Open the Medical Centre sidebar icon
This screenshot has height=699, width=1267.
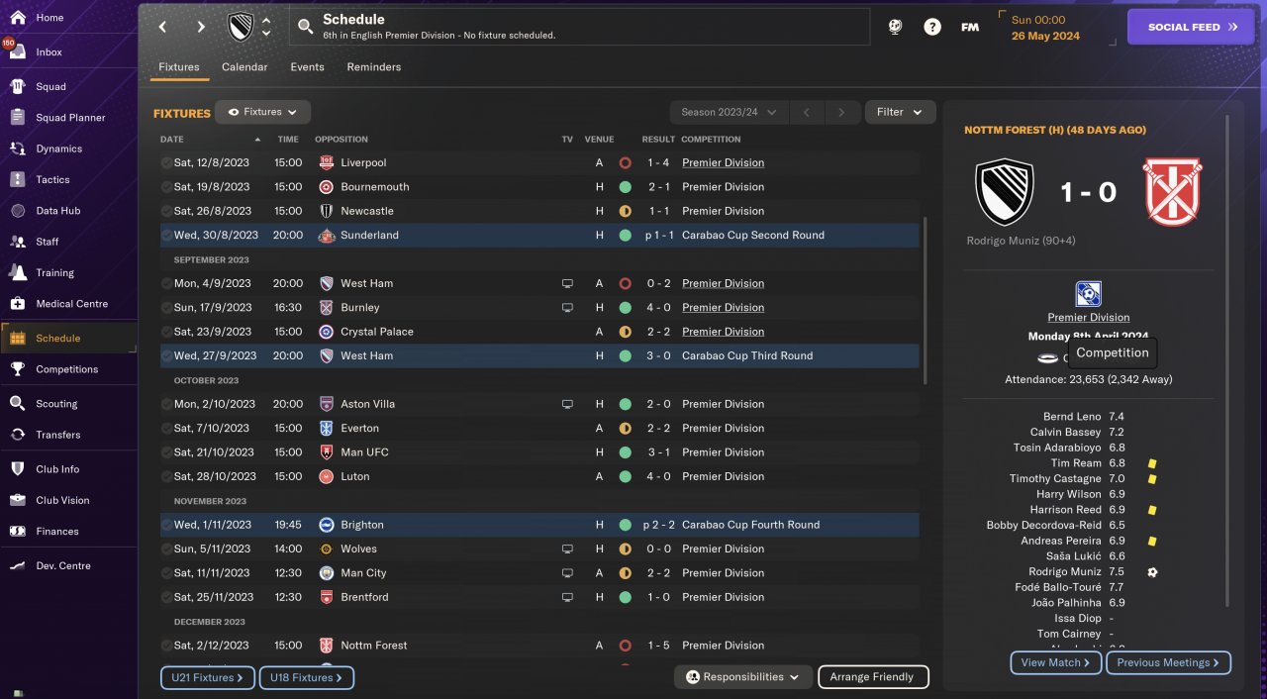pyautogui.click(x=17, y=303)
